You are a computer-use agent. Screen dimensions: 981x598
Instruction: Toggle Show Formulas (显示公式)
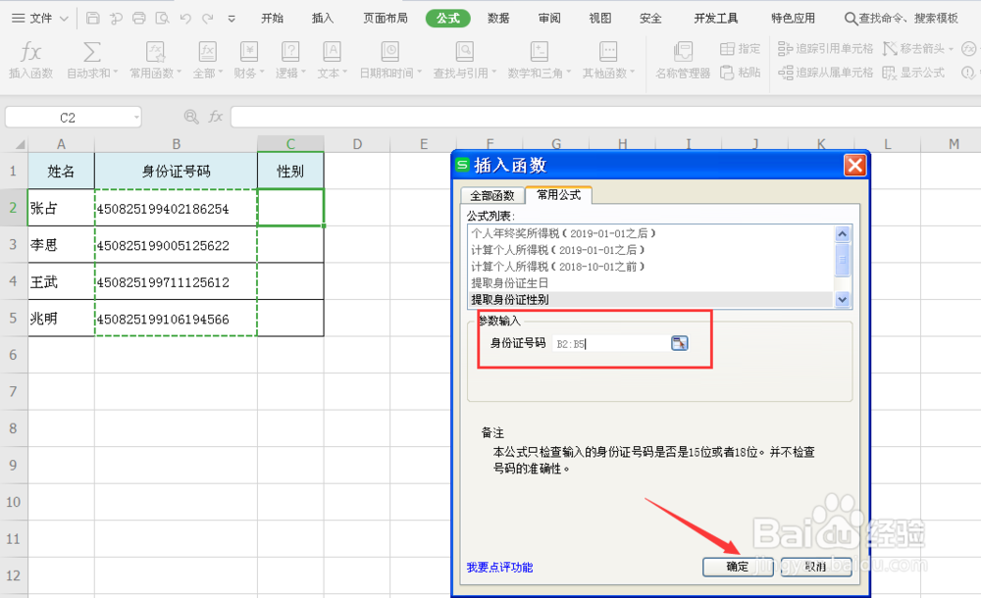913,73
